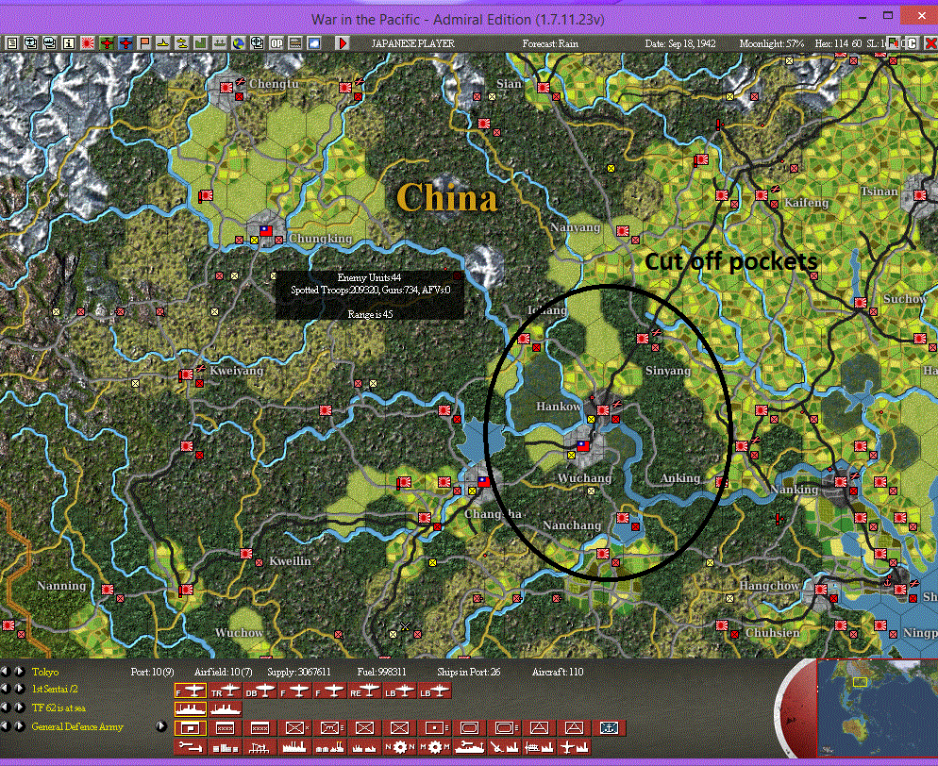Image resolution: width=938 pixels, height=766 pixels.
Task: Click the green land terrain toolbar icon
Action: 200,43
